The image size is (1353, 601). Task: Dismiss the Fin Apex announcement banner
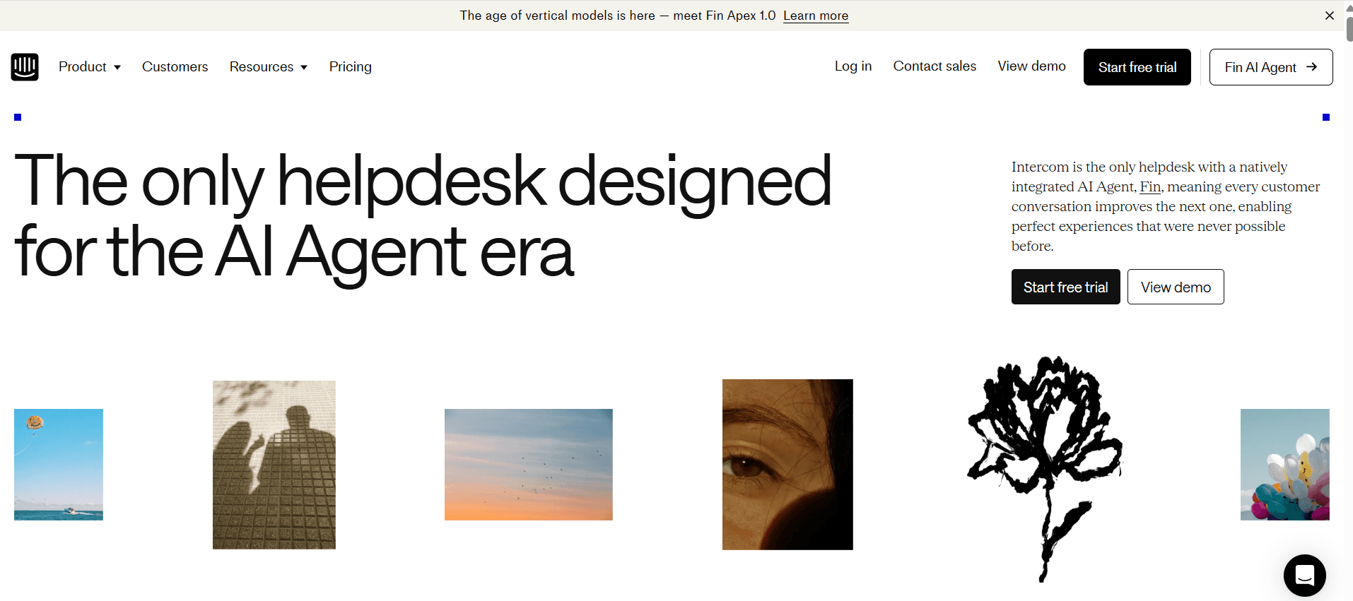[1329, 16]
